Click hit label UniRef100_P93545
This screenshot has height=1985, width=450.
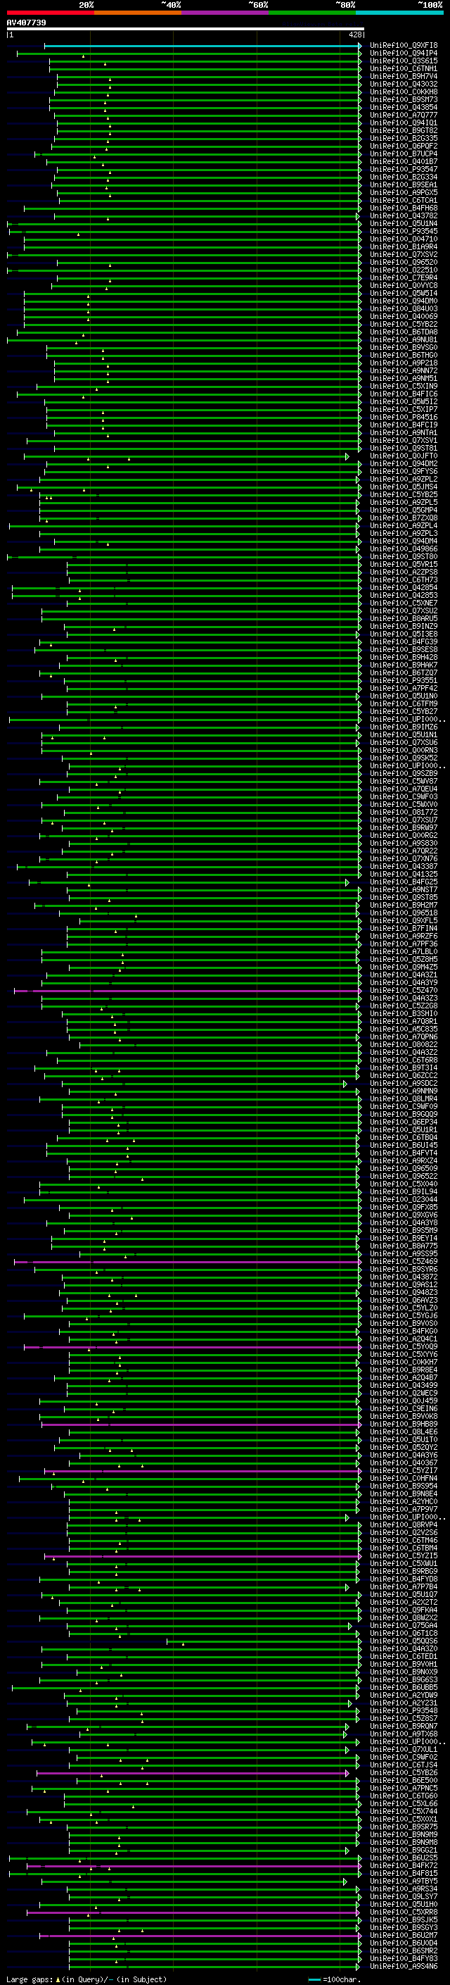pos(403,232)
